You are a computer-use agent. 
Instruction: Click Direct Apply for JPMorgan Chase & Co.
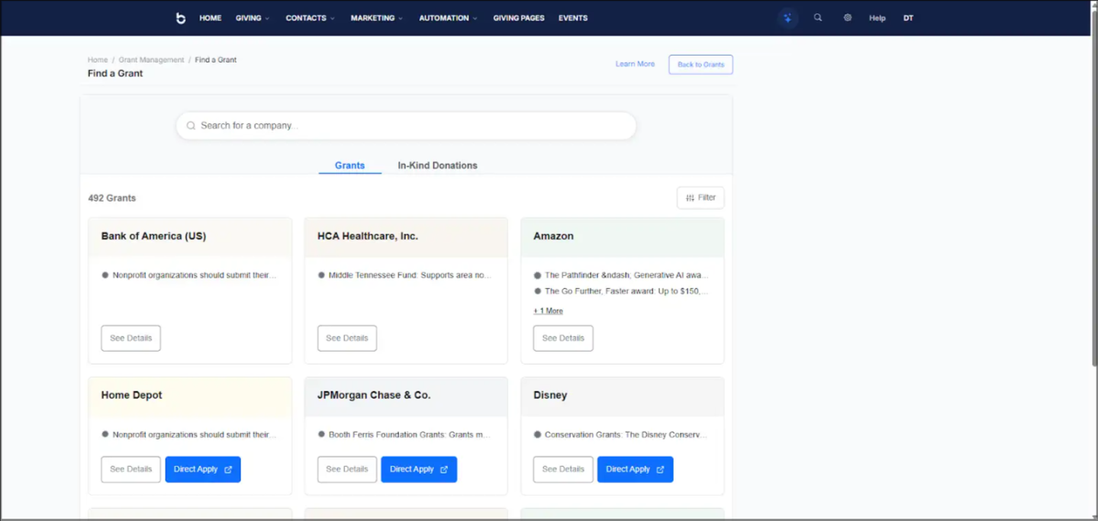[419, 469]
